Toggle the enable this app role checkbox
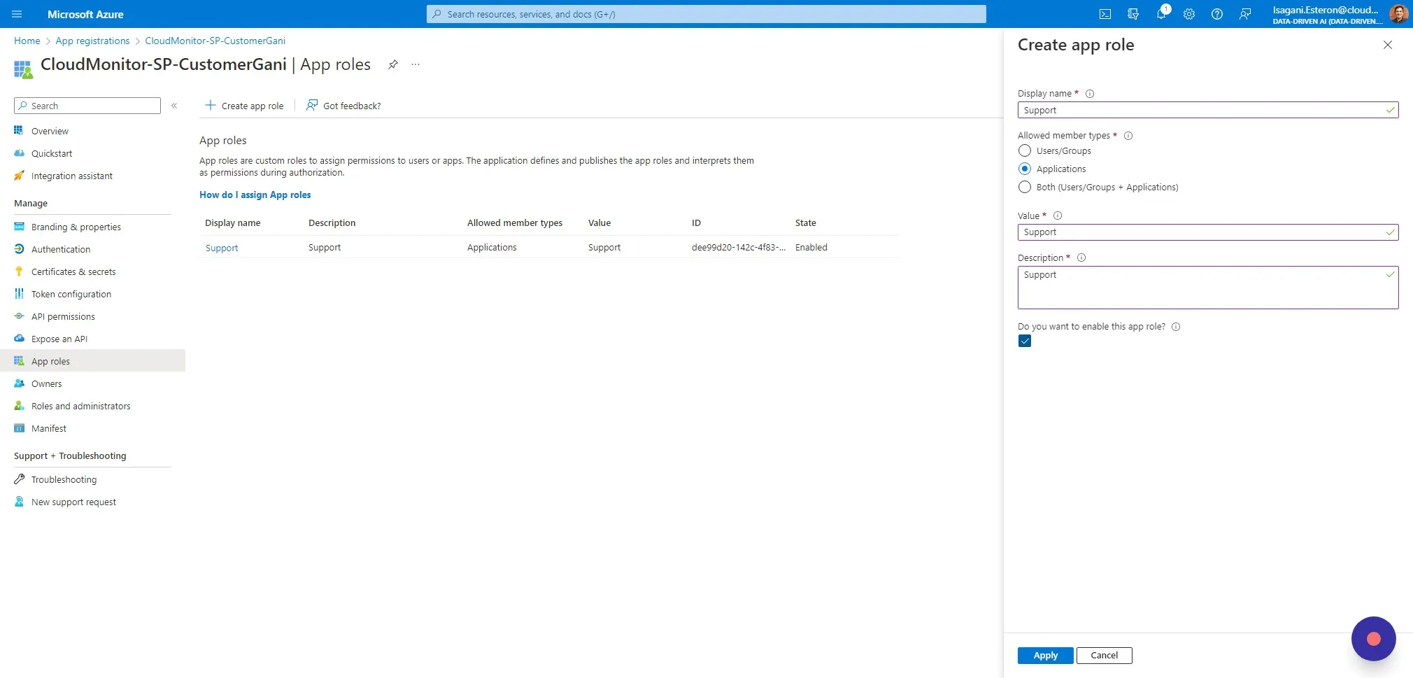This screenshot has height=678, width=1413. [x=1025, y=341]
